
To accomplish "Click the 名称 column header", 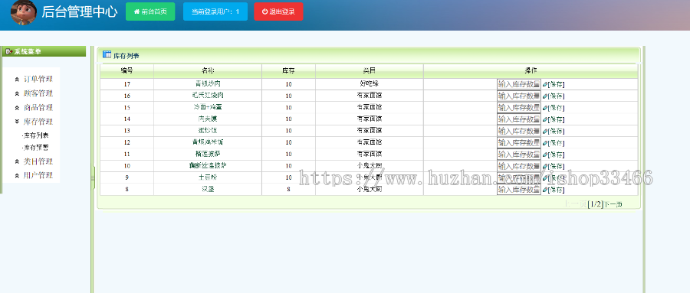I will (x=208, y=70).
